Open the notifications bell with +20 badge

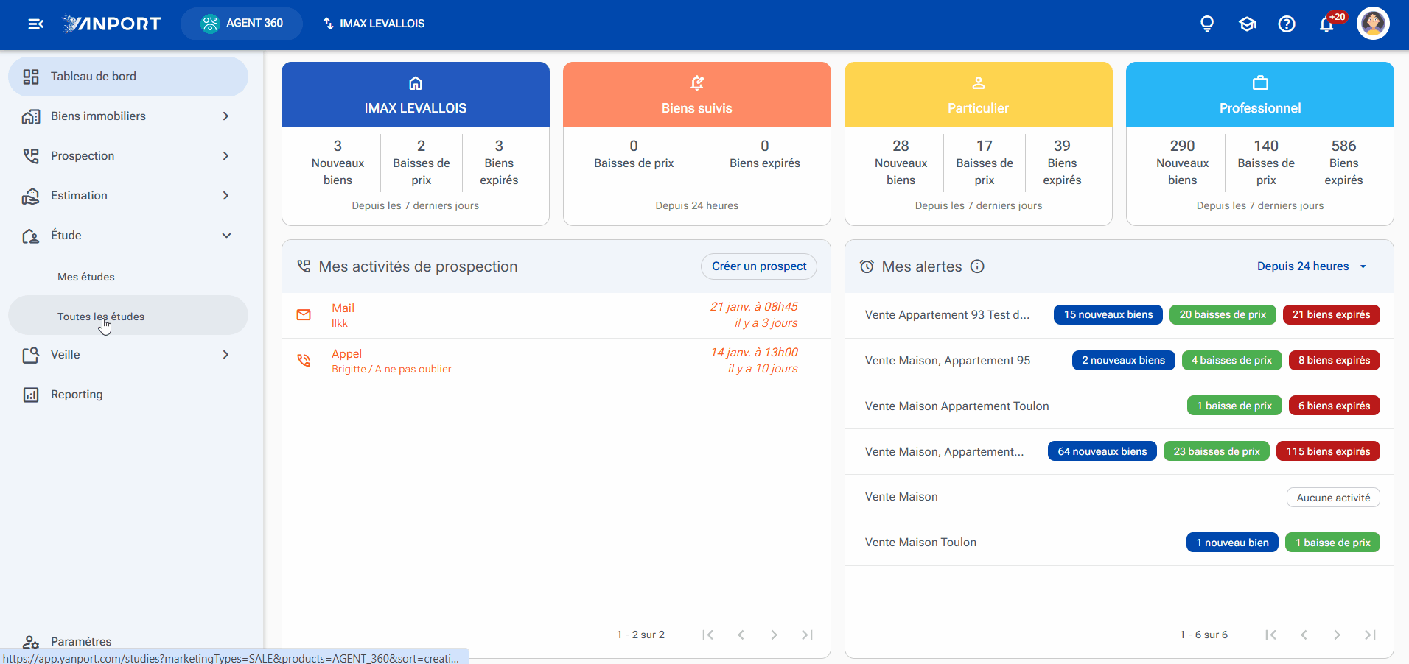tap(1328, 24)
